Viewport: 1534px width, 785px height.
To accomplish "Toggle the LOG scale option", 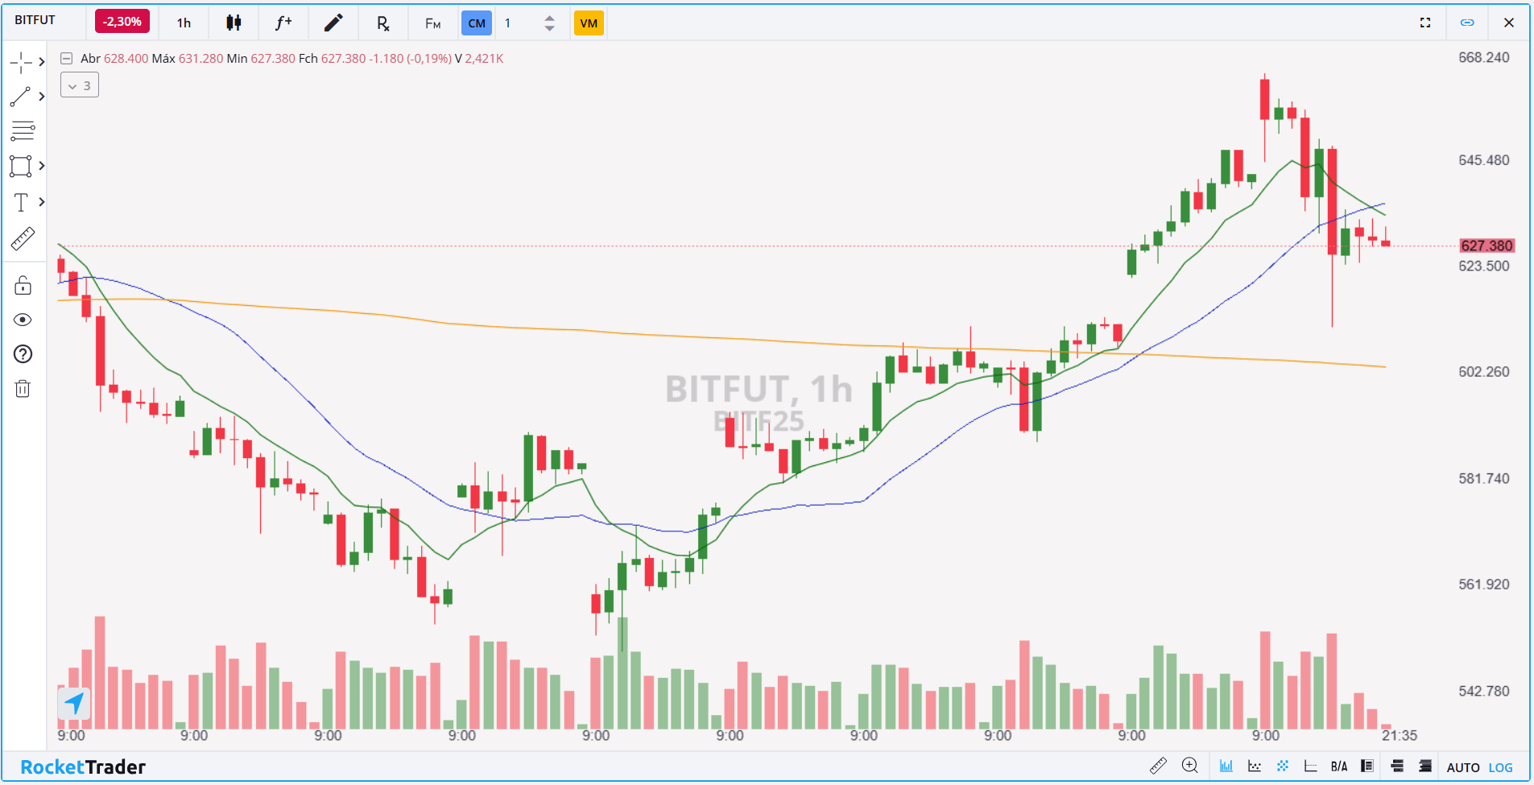I will 1500,767.
